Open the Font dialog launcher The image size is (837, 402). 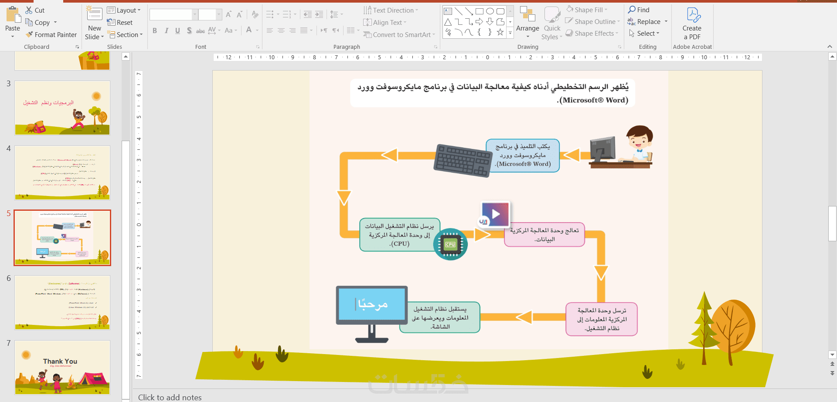[x=258, y=47]
